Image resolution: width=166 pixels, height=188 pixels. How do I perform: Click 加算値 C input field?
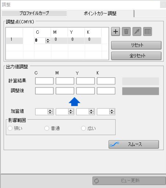pyautogui.click(x=41, y=112)
